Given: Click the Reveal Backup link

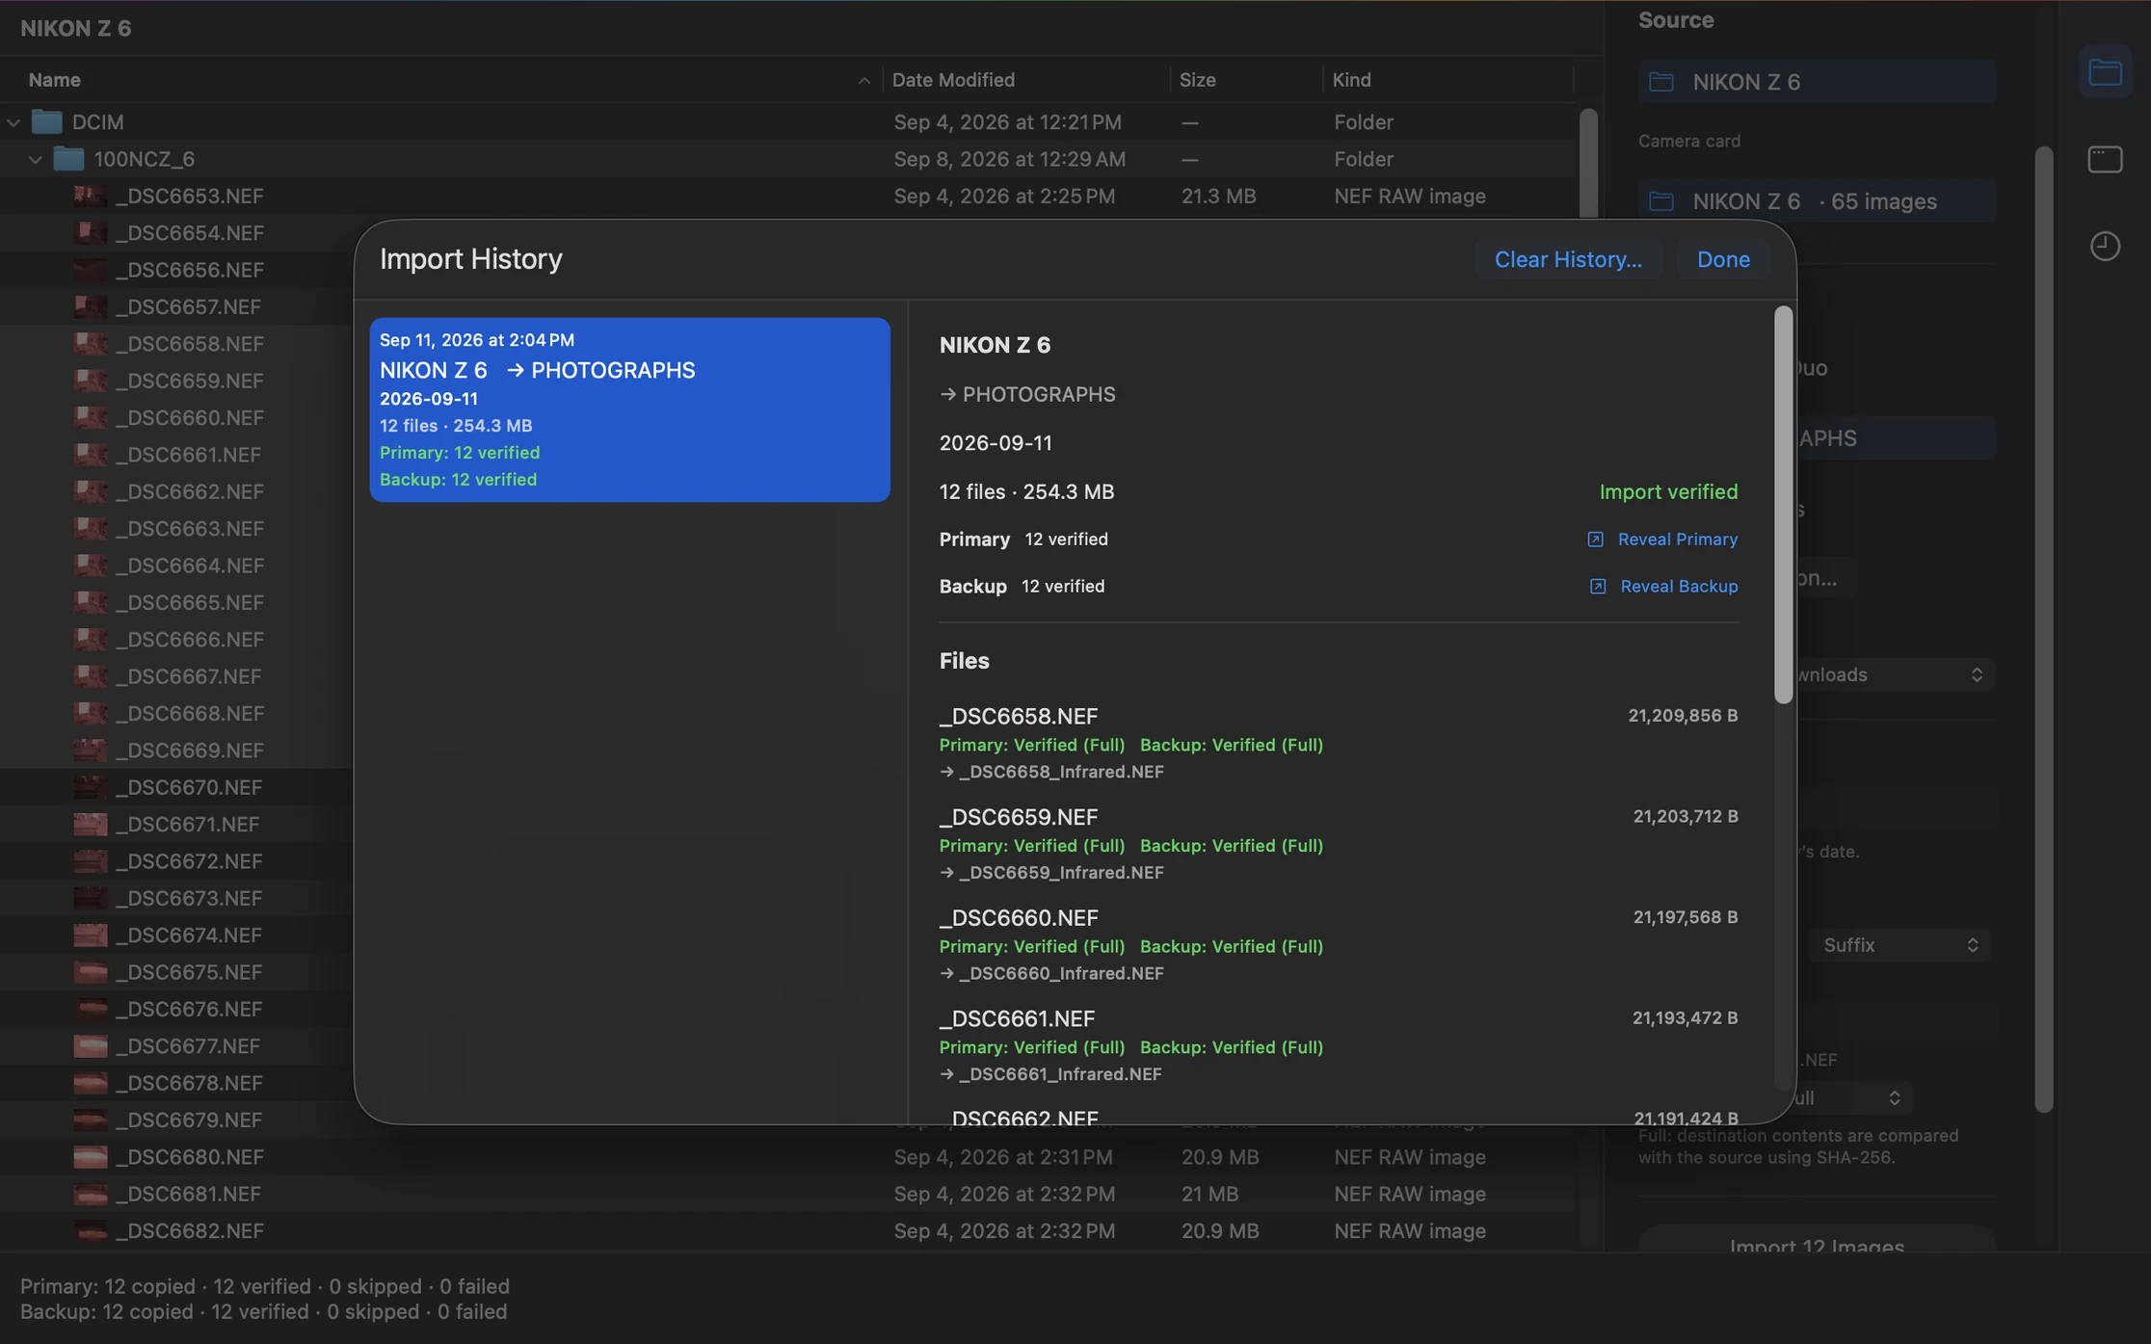Looking at the screenshot, I should pyautogui.click(x=1679, y=587).
